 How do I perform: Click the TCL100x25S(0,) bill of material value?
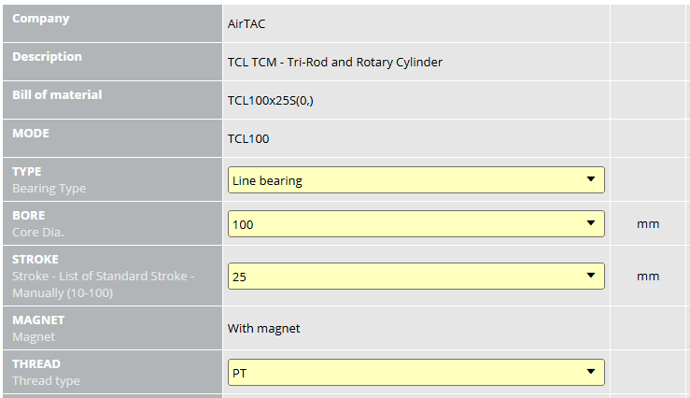tap(271, 100)
